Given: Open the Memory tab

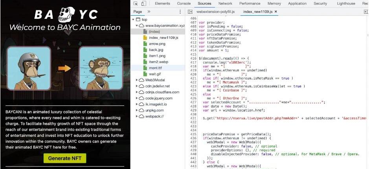Looking at the screenshot, I should pyautogui.click(x=274, y=4).
